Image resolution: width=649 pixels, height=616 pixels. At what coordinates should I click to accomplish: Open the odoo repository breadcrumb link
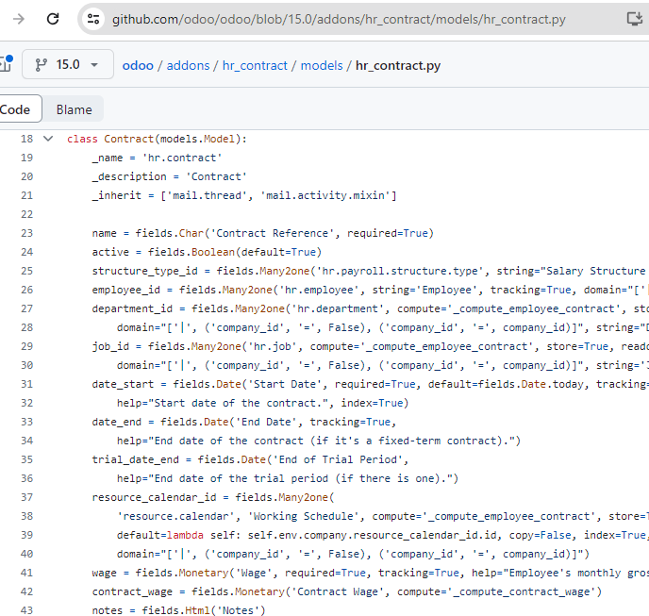point(138,65)
